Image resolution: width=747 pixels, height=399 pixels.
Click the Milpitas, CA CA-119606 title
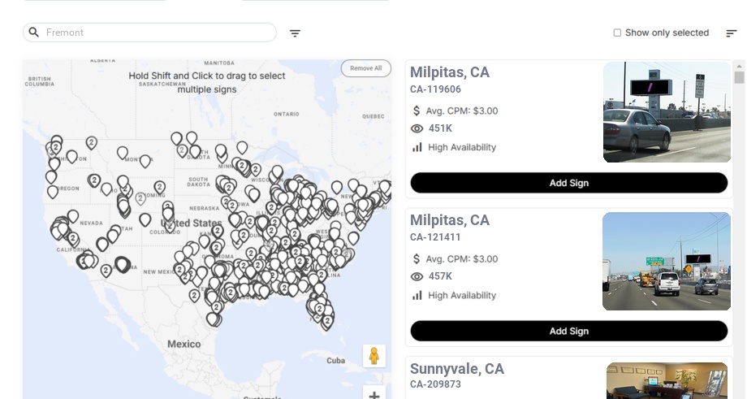tap(450, 72)
